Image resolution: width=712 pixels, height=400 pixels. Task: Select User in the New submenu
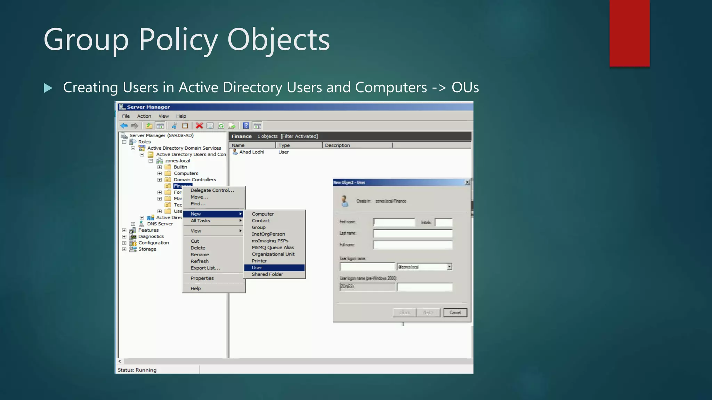[x=274, y=268]
